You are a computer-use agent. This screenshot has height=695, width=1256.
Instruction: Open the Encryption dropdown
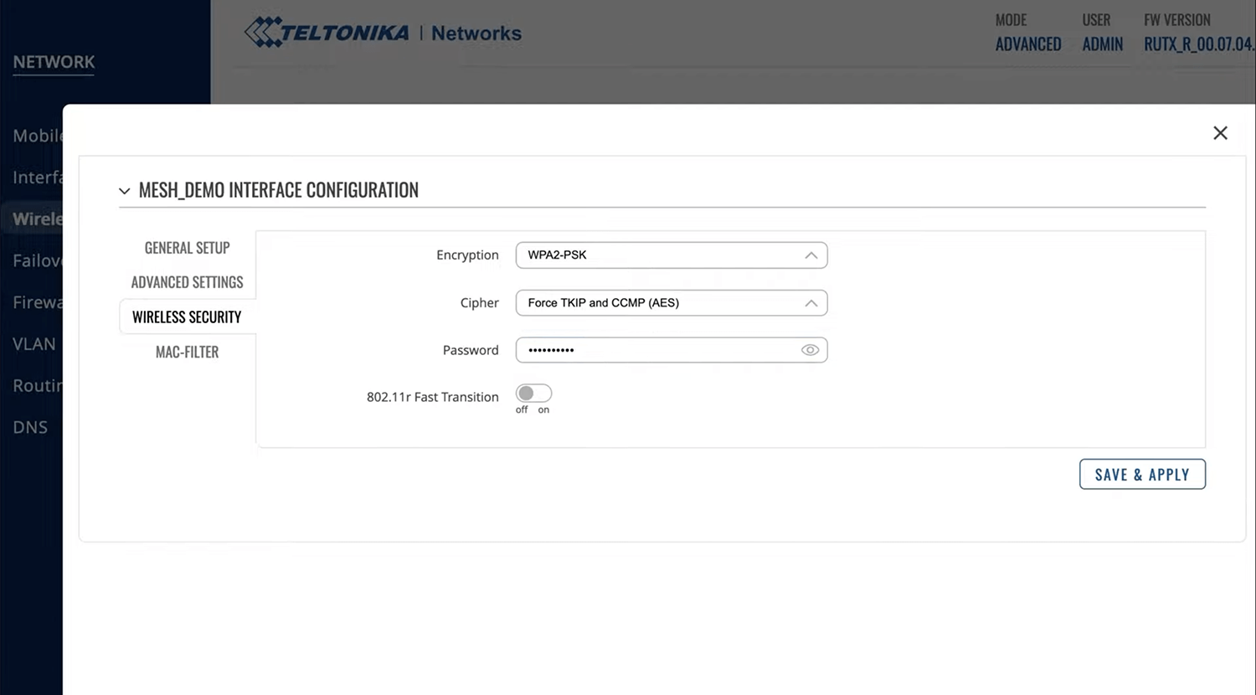coord(670,255)
